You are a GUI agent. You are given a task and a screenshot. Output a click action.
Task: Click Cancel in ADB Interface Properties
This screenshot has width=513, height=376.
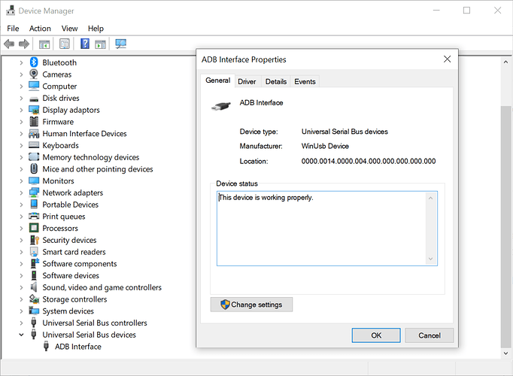429,335
